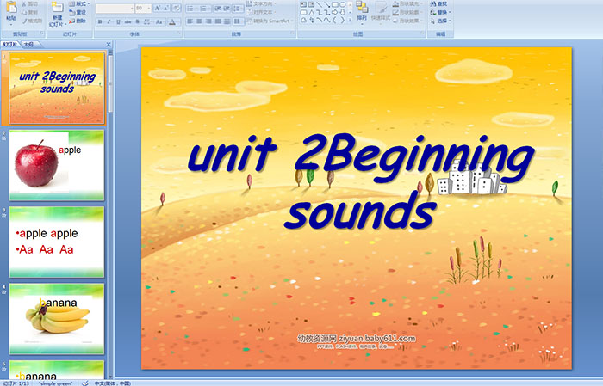Click the Align Text (对齐文本) button
Image resolution: width=603 pixels, height=386 pixels.
click(263, 12)
